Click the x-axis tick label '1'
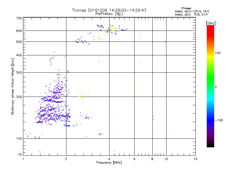Screen dimensions: 230x173 pos(23,159)
